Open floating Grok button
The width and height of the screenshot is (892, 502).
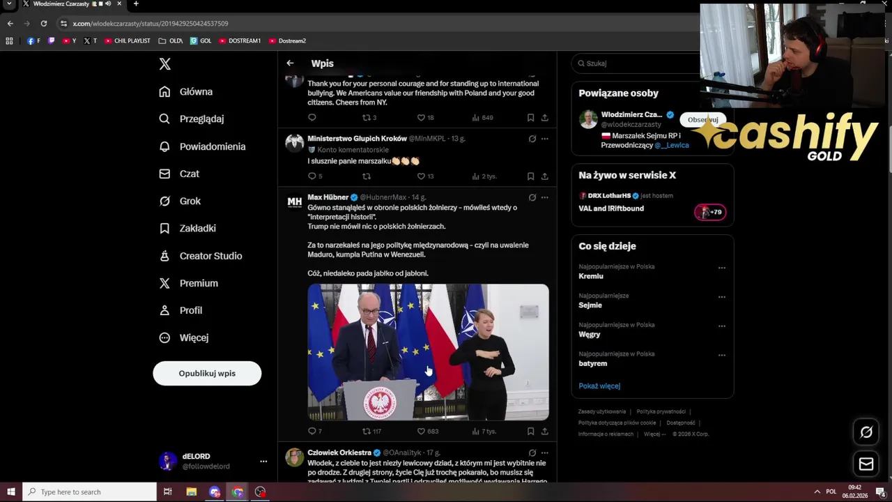[x=866, y=432]
